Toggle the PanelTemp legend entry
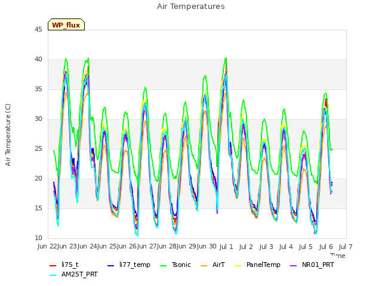Image resolution: width=382 pixels, height=286 pixels. coord(257,265)
